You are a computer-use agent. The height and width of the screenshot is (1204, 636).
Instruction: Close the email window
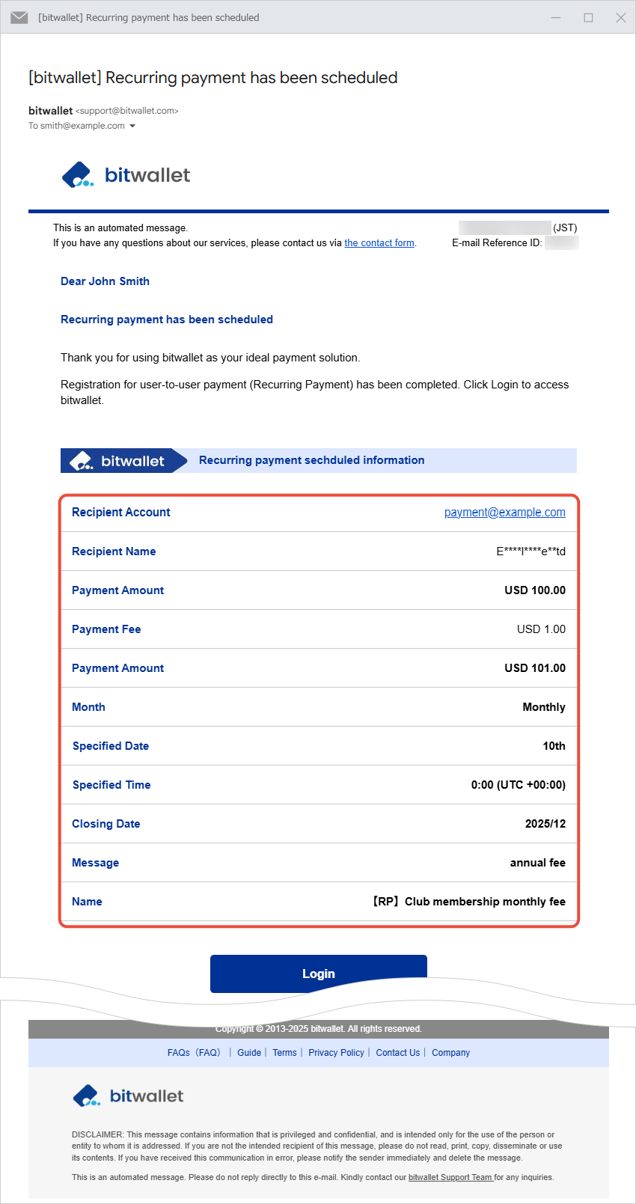[620, 17]
